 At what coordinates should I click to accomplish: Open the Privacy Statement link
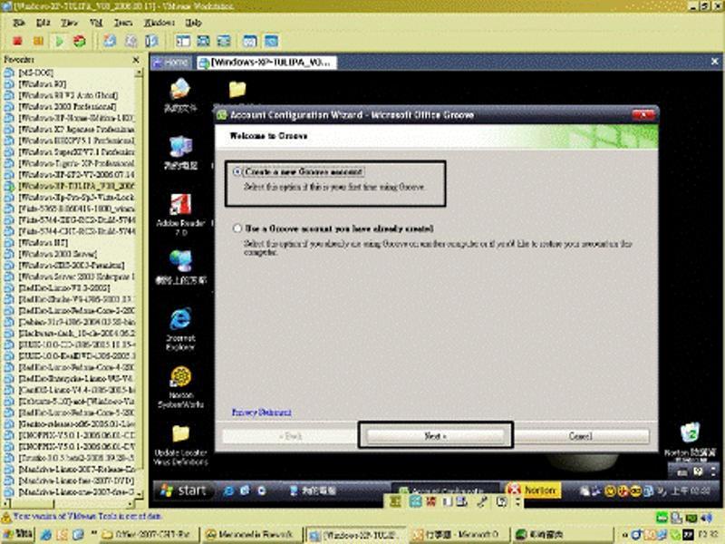pyautogui.click(x=261, y=413)
